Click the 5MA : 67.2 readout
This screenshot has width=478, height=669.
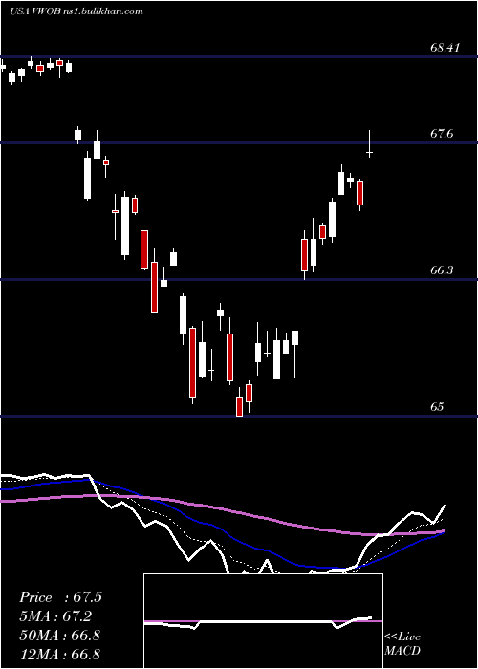tap(55, 616)
